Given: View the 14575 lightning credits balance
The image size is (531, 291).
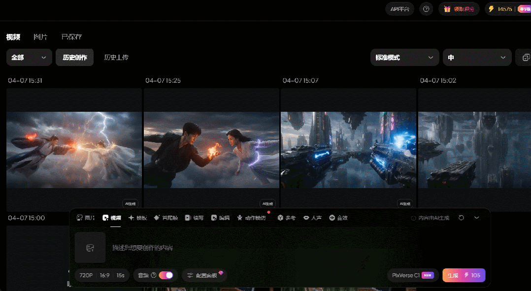Looking at the screenshot, I should (x=500, y=9).
